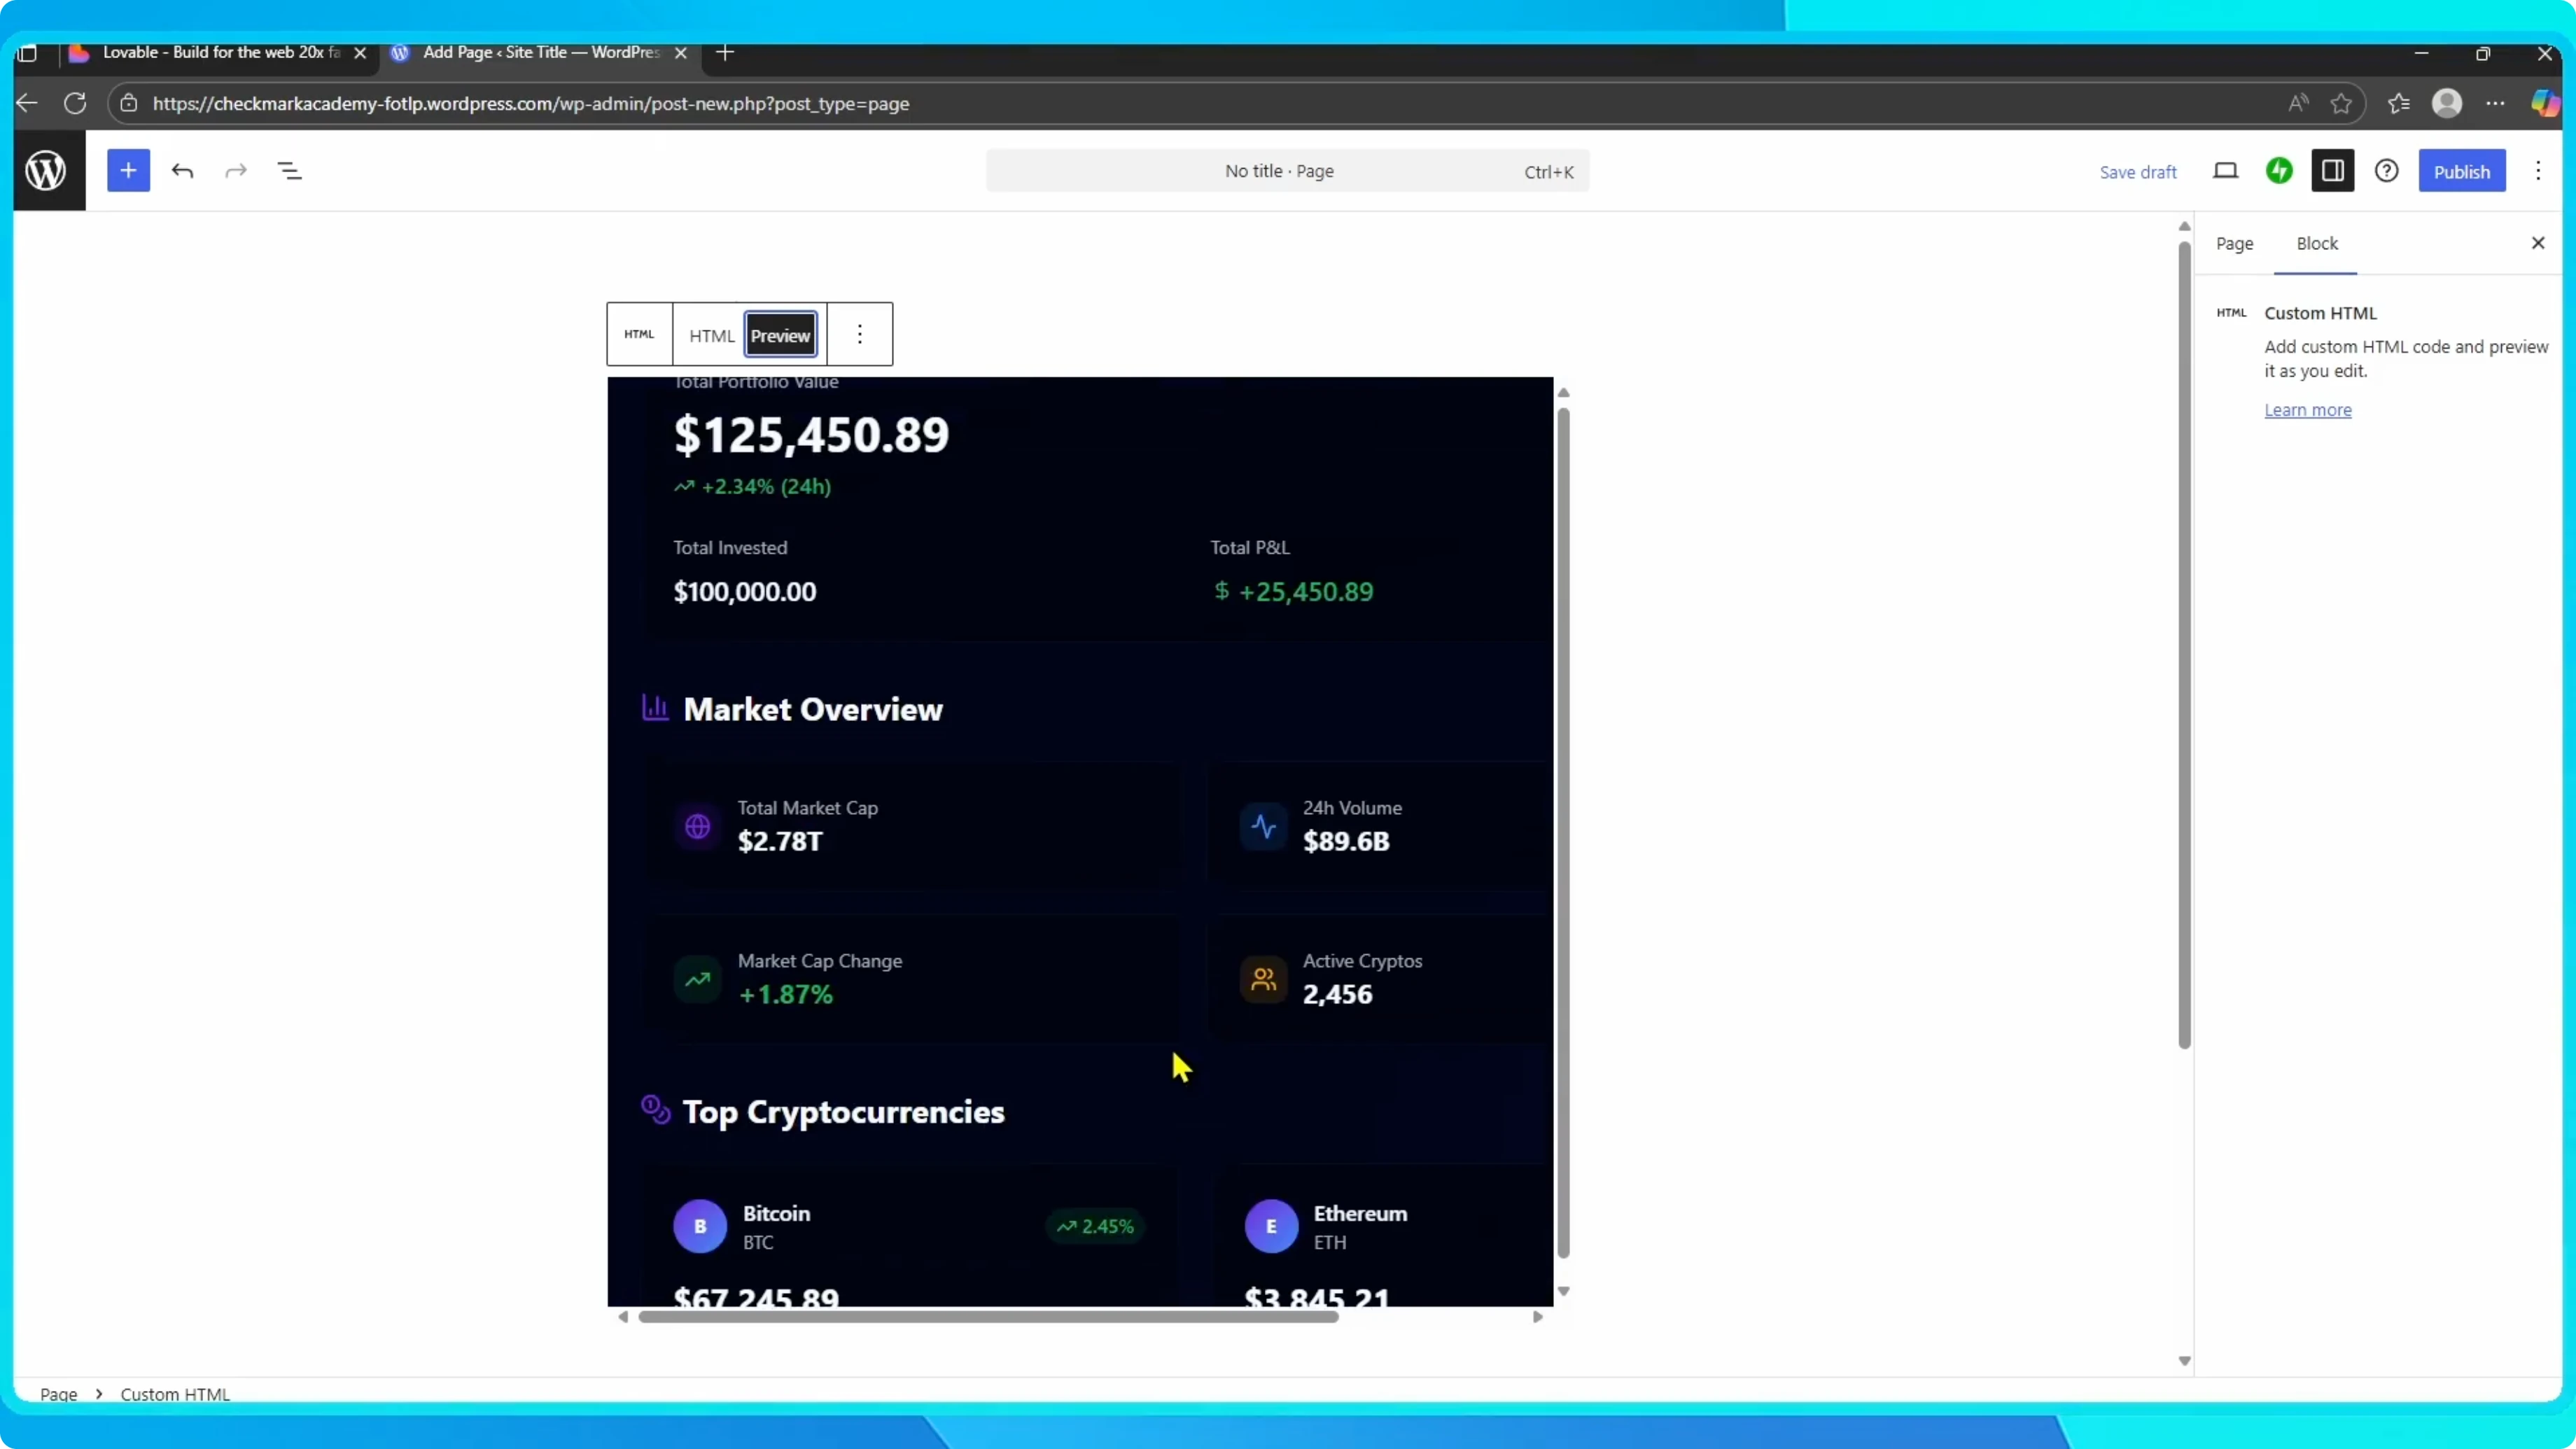Screen dimensions: 2576x1449
Task: Open the green Jetpack icon
Action: click(x=2279, y=171)
